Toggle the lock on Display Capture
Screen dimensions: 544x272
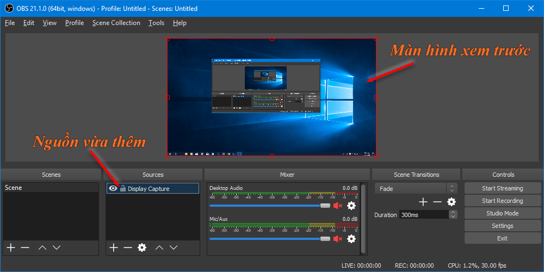(123, 189)
